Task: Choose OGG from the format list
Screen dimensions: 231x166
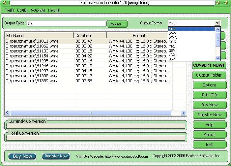Action: (x=191, y=42)
